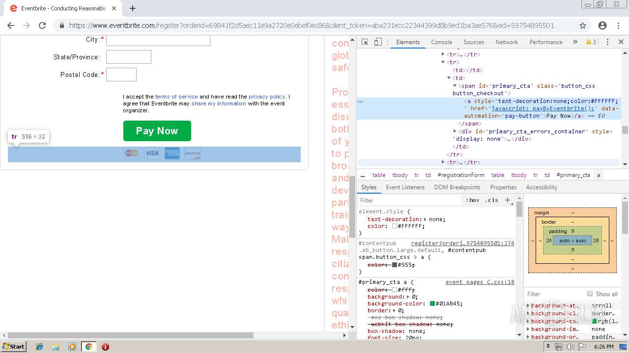Click the City input field
This screenshot has width=629, height=353.
pos(158,41)
